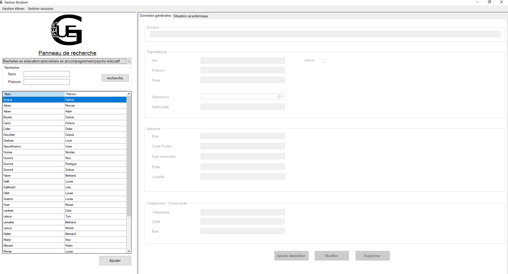Switch to the Situation académique tab
508x274 pixels.
point(190,16)
